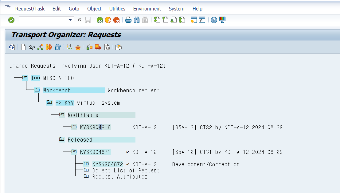340x193 pixels.
Task: Click the '100' client number label
Action: click(x=36, y=78)
